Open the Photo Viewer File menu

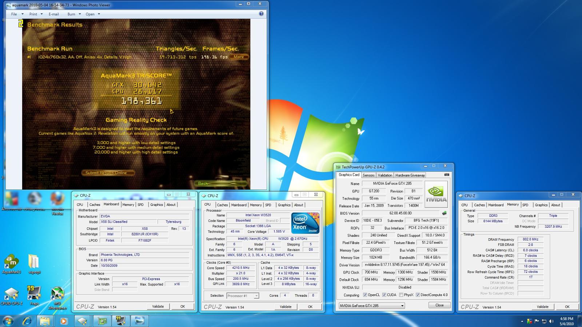pyautogui.click(x=17, y=14)
